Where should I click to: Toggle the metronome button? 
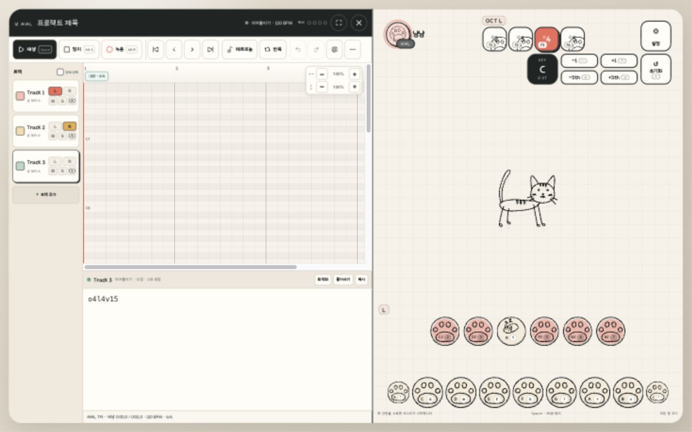click(239, 49)
